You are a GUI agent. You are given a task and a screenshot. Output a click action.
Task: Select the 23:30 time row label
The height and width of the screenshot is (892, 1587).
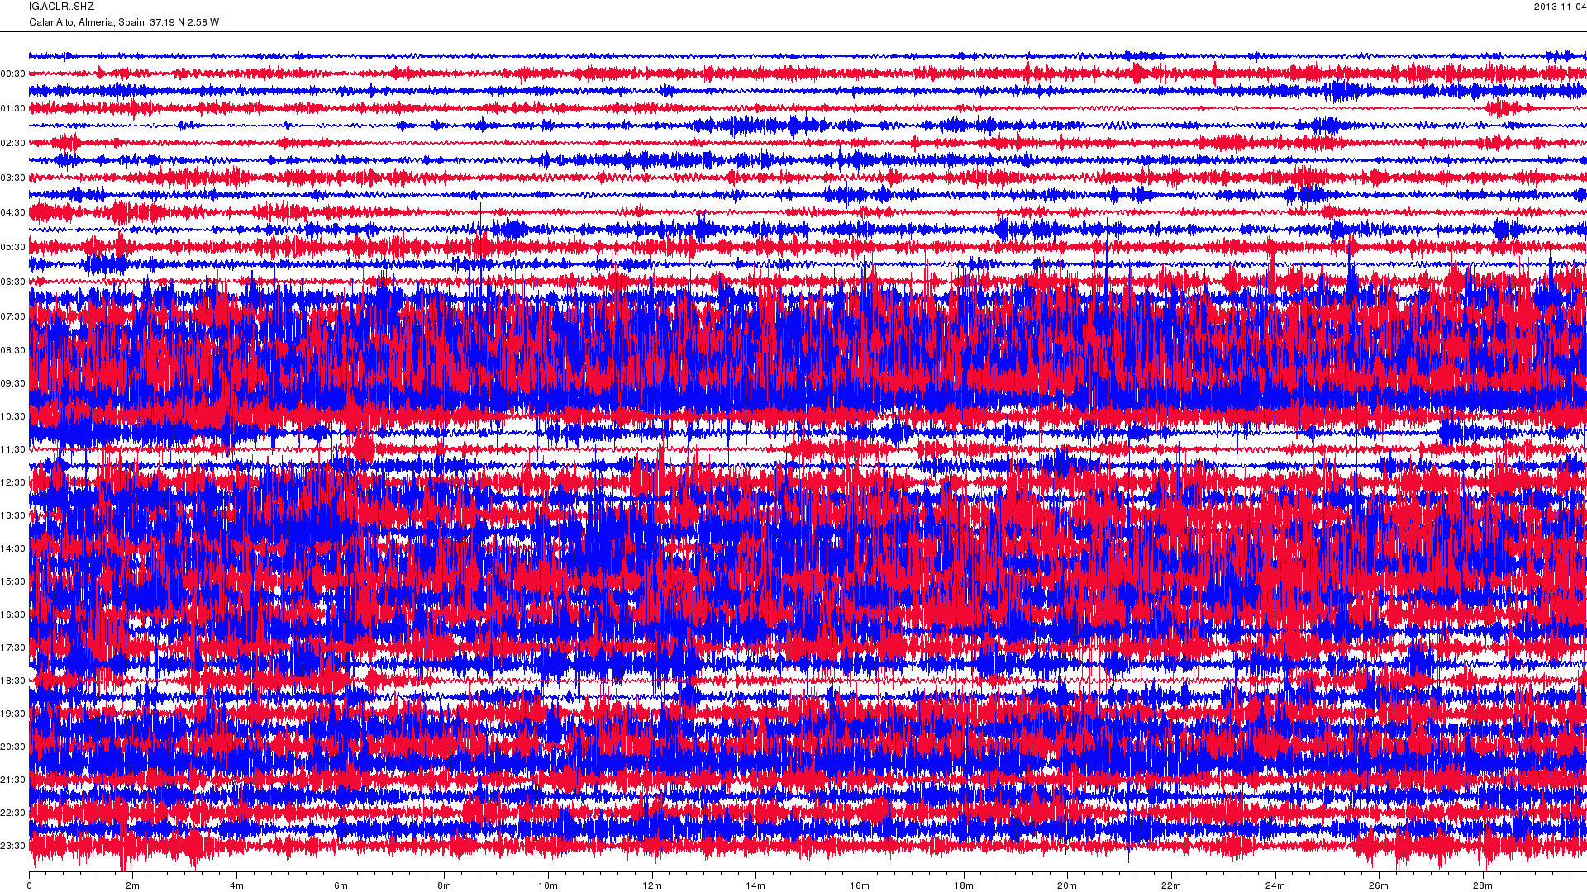(13, 847)
